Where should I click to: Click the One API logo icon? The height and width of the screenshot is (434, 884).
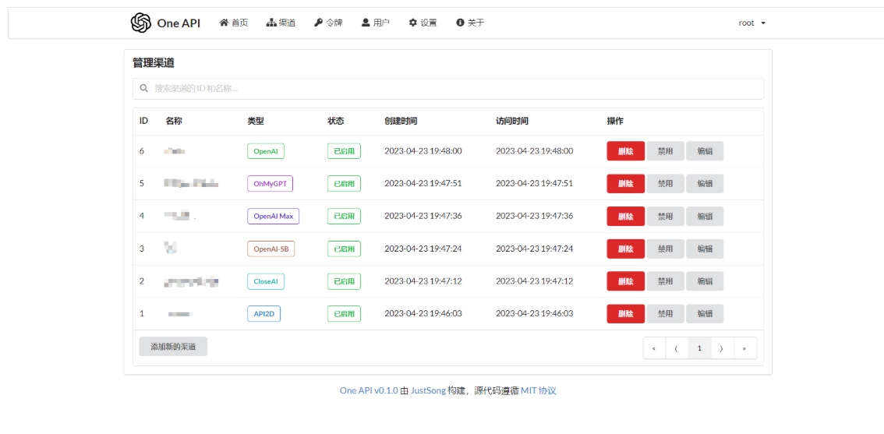coord(141,23)
